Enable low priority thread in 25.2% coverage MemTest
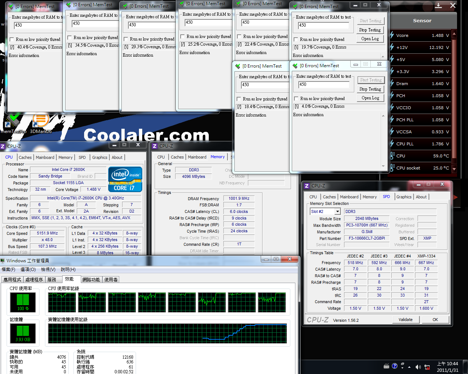The image size is (468, 374). click(182, 37)
